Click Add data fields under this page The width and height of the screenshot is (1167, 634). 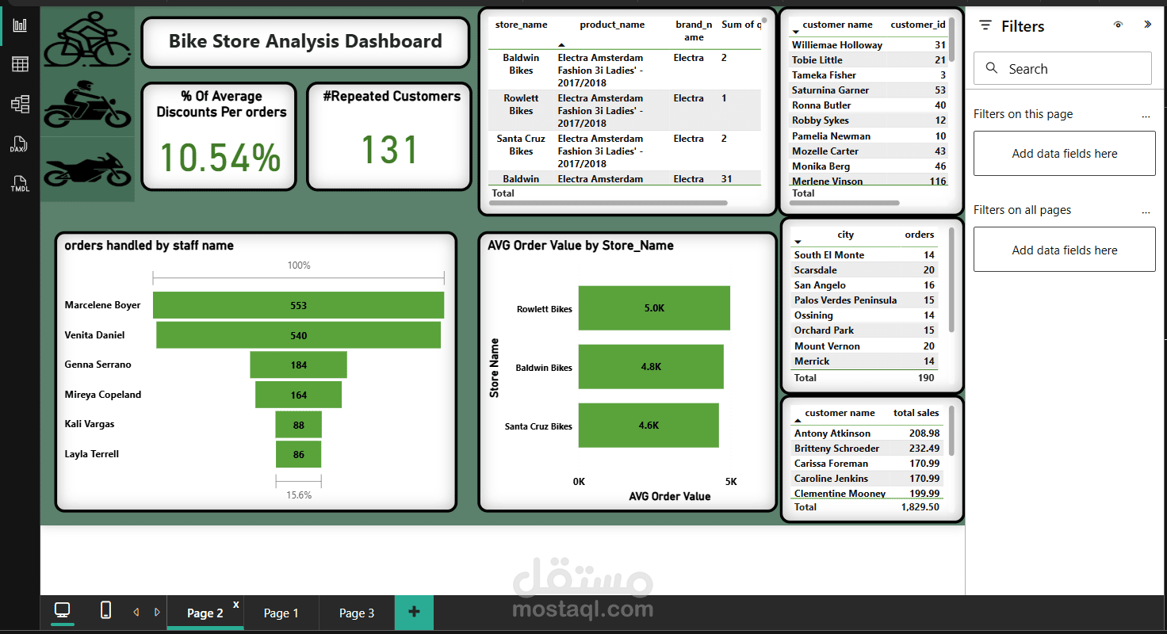click(x=1064, y=154)
